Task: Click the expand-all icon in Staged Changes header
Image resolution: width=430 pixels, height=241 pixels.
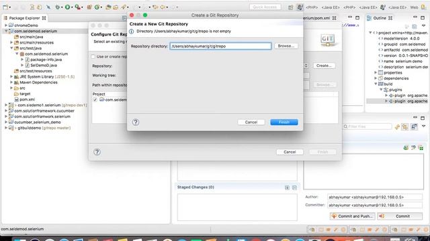Action: [x=287, y=187]
